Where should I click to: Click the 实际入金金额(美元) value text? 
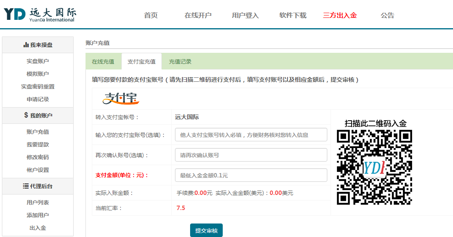coord(254,193)
